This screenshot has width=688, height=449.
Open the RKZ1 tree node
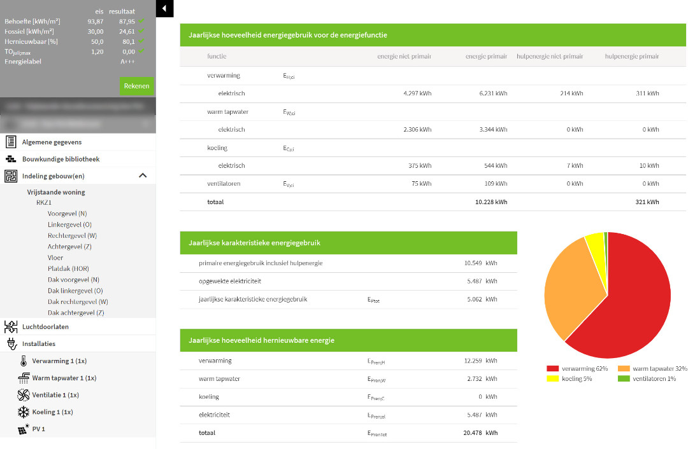click(44, 203)
